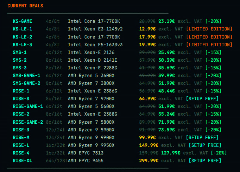Click the RISE-XL server name
240x172 pixels.
click(x=23, y=160)
